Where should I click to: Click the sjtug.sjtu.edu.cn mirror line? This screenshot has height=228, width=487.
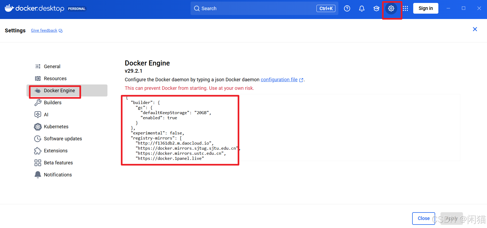(188, 148)
